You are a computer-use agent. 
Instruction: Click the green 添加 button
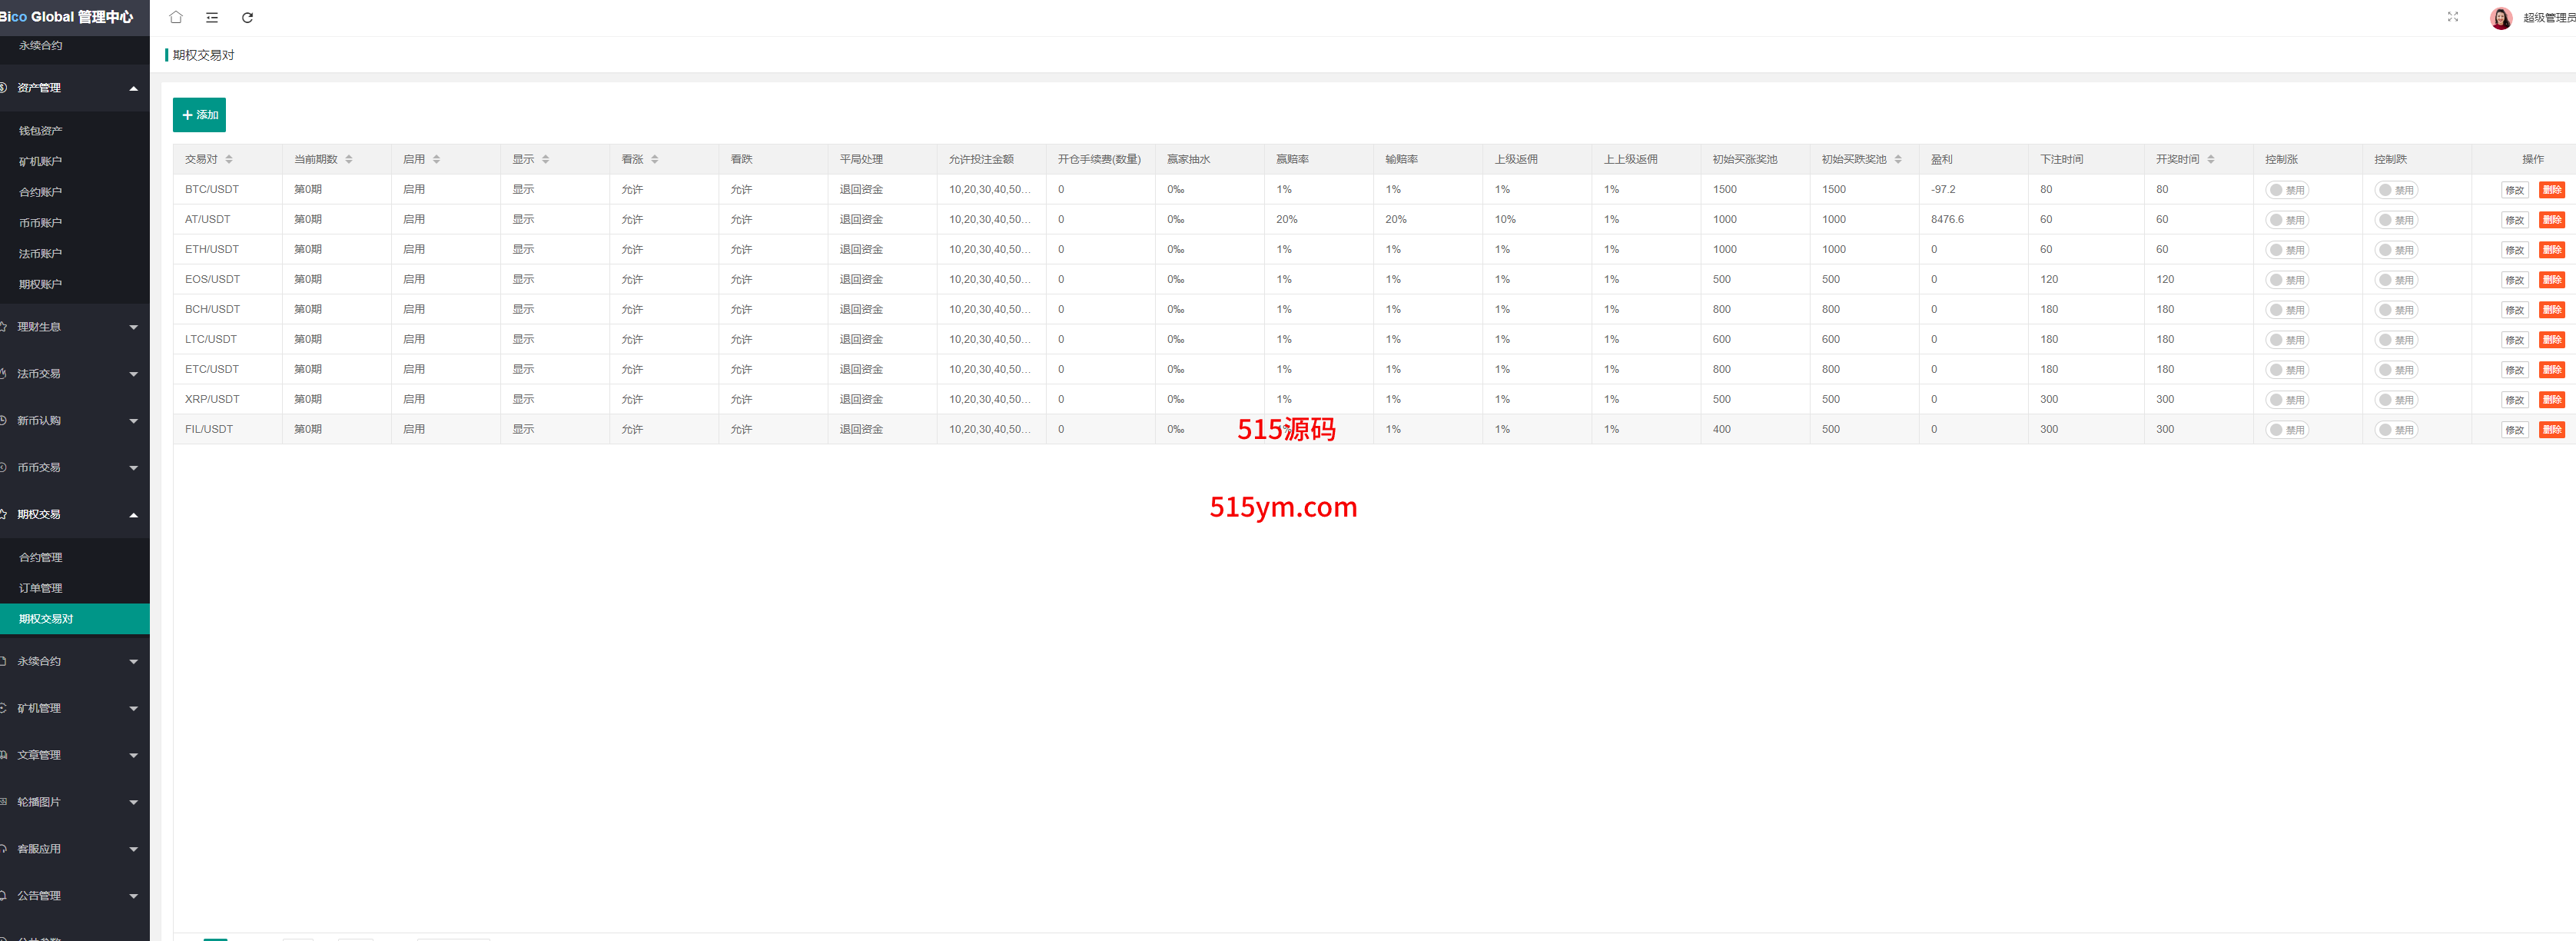[x=199, y=115]
